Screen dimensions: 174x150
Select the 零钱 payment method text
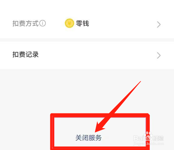click(82, 23)
